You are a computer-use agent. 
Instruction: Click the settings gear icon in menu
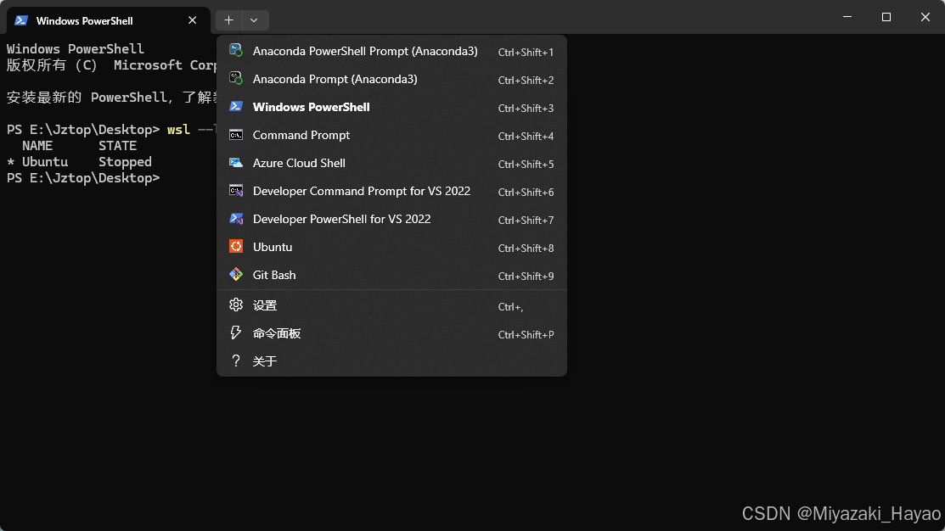point(236,305)
